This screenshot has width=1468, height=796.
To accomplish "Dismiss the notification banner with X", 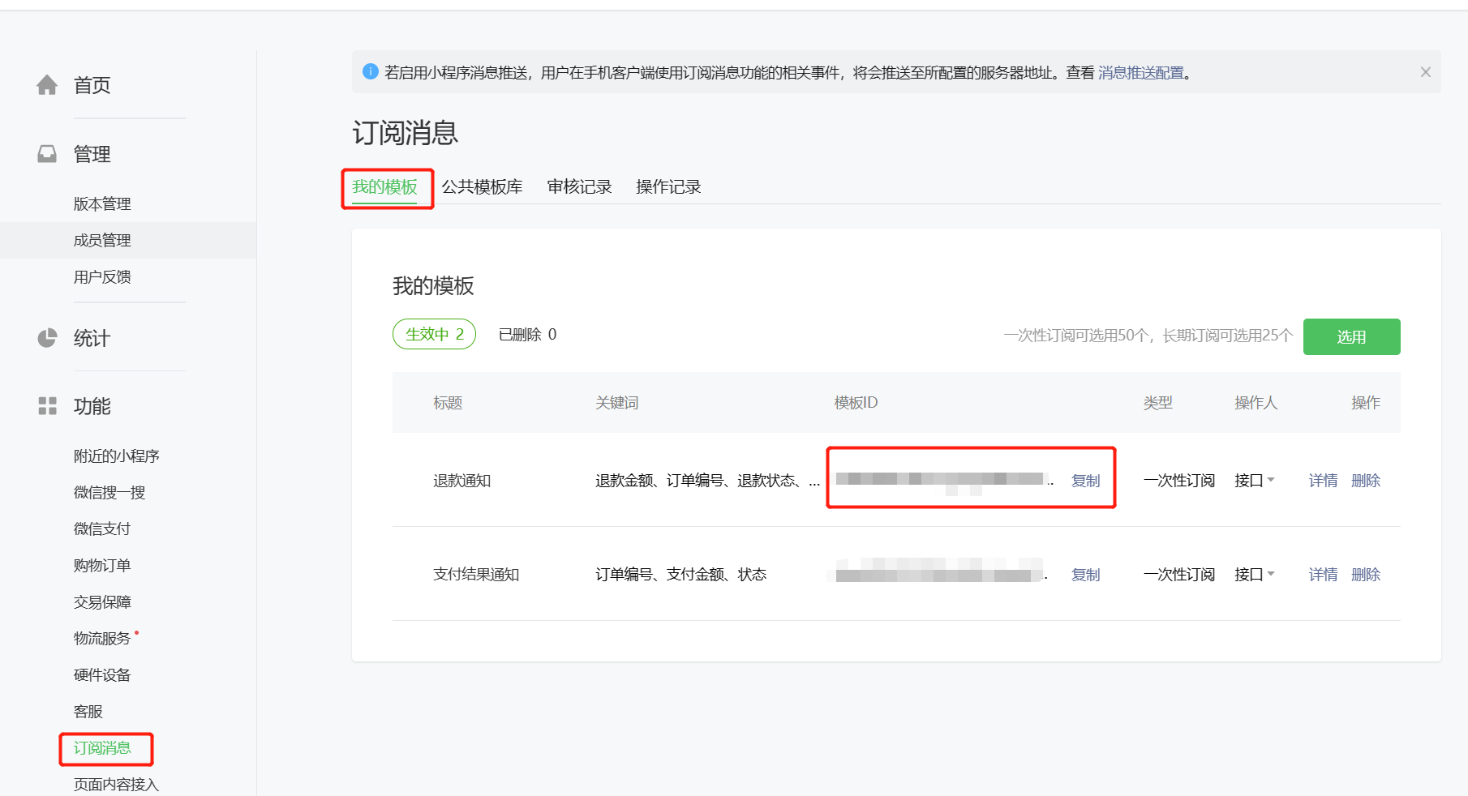I will point(1425,72).
